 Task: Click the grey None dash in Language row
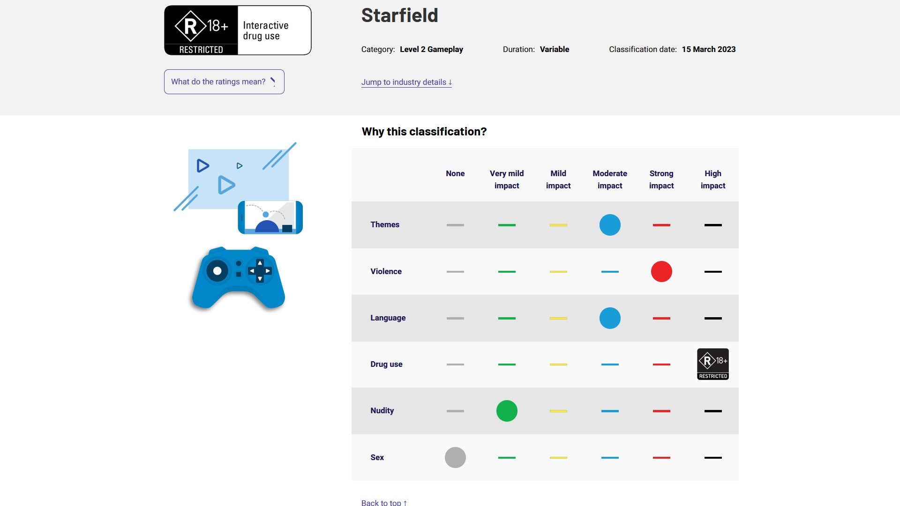pyautogui.click(x=455, y=318)
